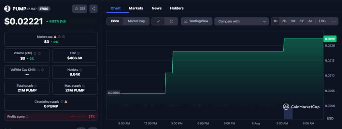Viewport: 342px width, 129px height.
Task: Click the Circulating supply info icon
Action: tap(62, 102)
